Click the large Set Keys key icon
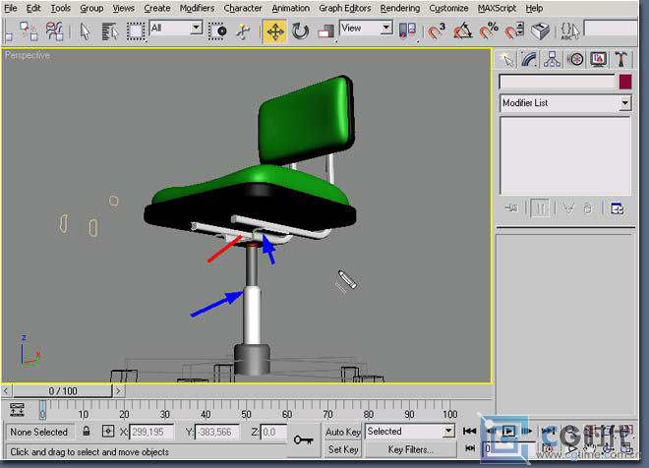This screenshot has height=468, width=649. [303, 439]
